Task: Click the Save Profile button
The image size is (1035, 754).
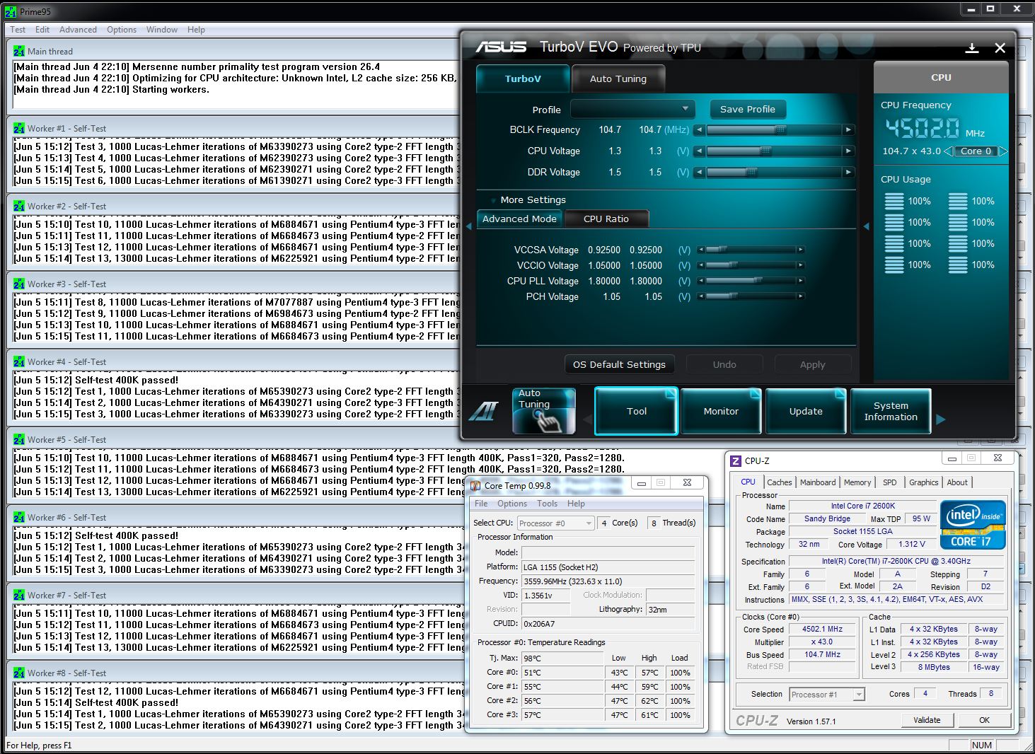Action: point(747,109)
